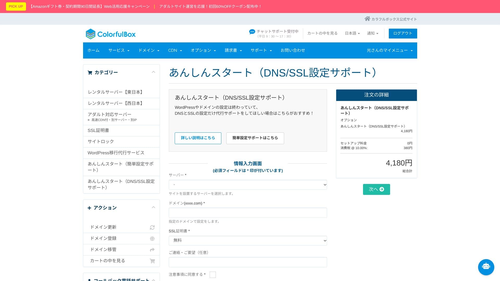
Task: Select SSL証明書 category in the sidebar
Action: click(98, 130)
